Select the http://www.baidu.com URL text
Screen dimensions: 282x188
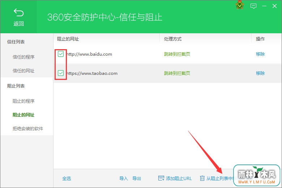coord(89,54)
